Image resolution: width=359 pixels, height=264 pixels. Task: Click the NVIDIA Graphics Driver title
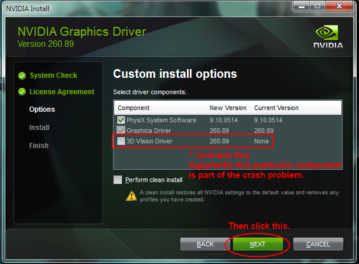click(x=82, y=32)
